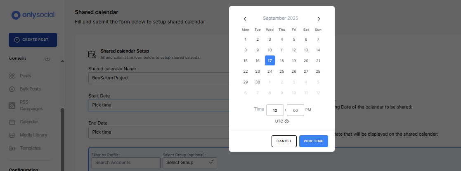Click the sidebar vertical scrollbar
Image resolution: width=461 pixels, height=171 pixels.
coord(62,136)
